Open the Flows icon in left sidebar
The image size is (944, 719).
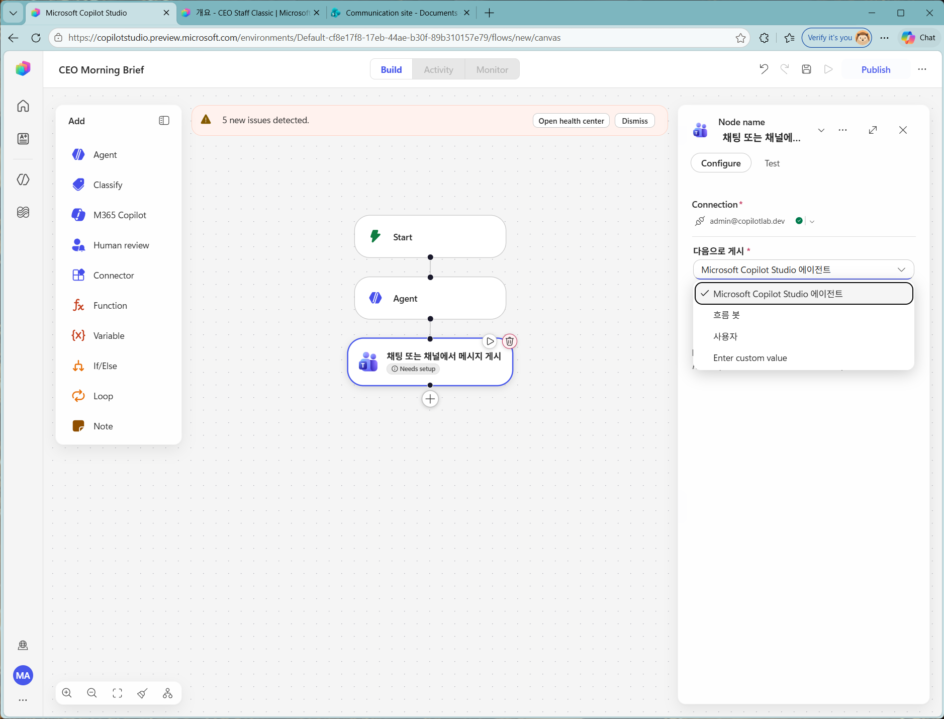click(x=23, y=179)
